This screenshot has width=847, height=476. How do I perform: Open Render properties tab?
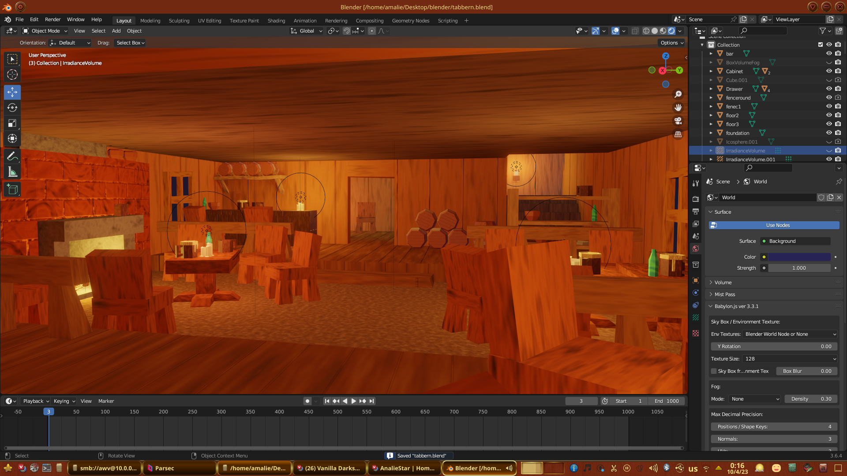point(696,199)
